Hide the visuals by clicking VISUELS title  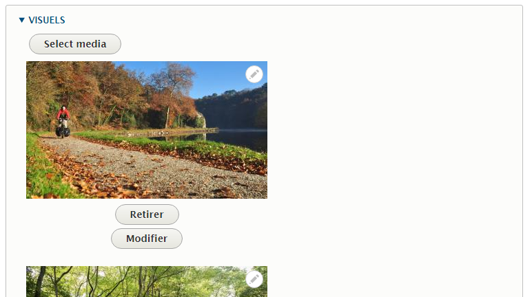pos(46,20)
